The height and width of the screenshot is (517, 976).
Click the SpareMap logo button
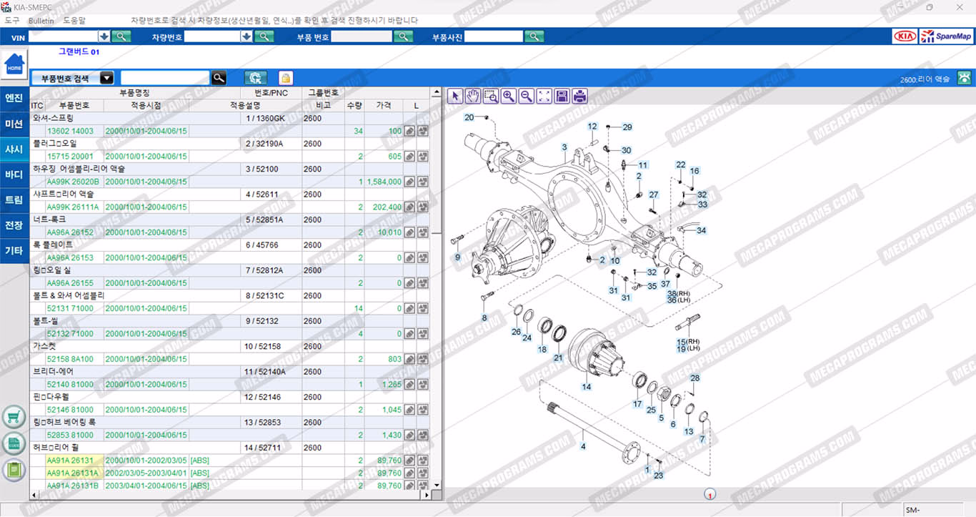coord(946,36)
